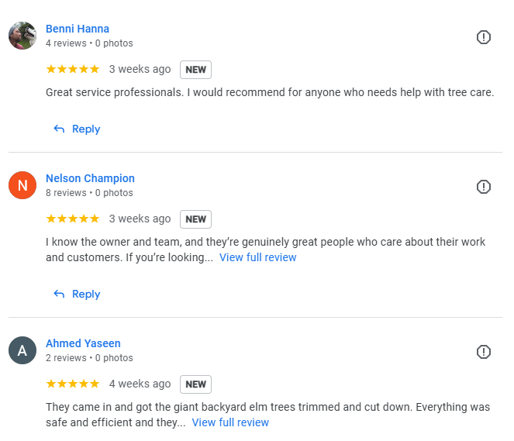The height and width of the screenshot is (441, 514).
Task: Click star rating on Ahmed Yaseen's review
Action: pyautogui.click(x=73, y=384)
